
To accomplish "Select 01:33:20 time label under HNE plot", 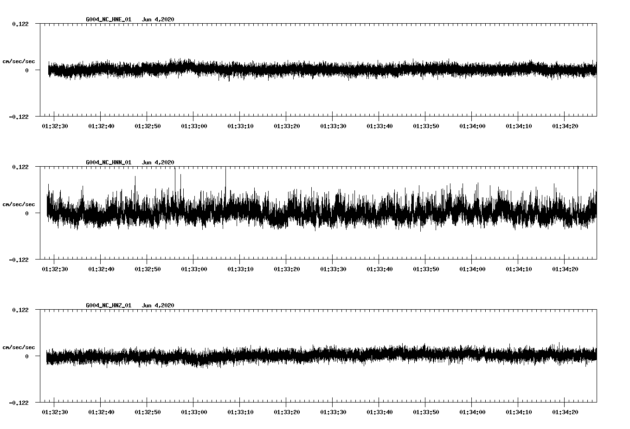I will pyautogui.click(x=287, y=126).
